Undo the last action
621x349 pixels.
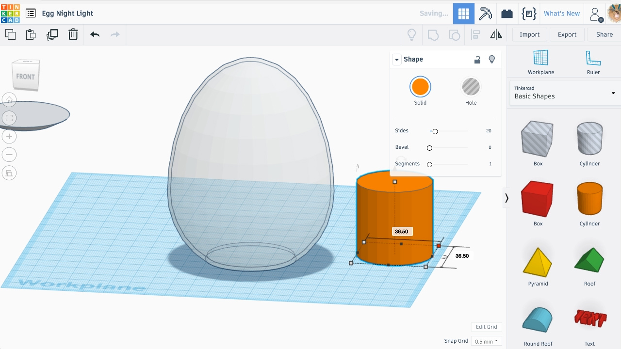pyautogui.click(x=95, y=34)
